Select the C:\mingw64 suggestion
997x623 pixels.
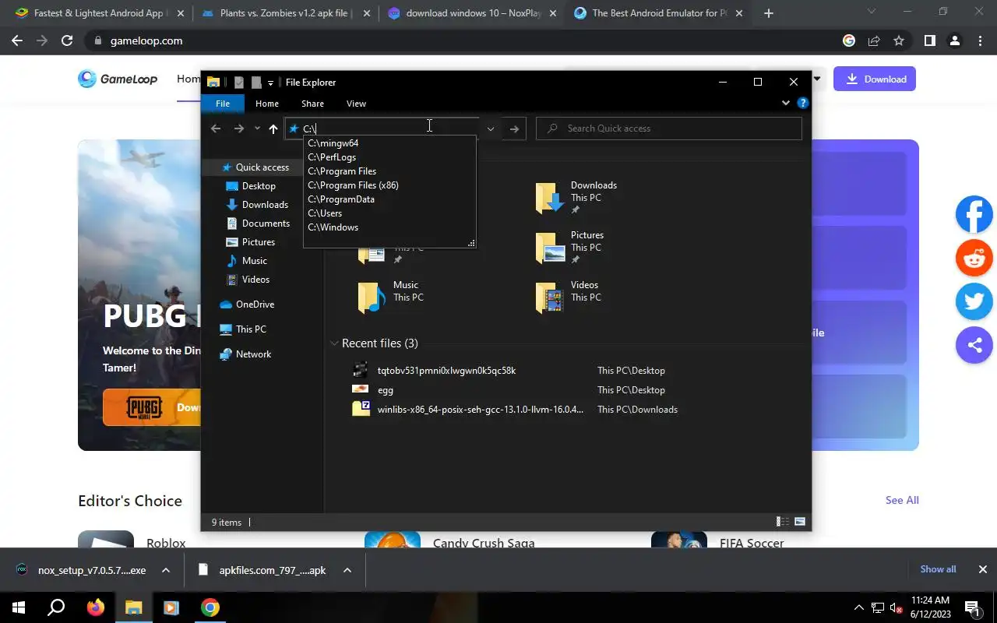(x=333, y=143)
